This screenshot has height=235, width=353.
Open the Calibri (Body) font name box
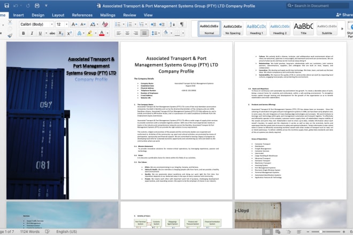coord(36,24)
